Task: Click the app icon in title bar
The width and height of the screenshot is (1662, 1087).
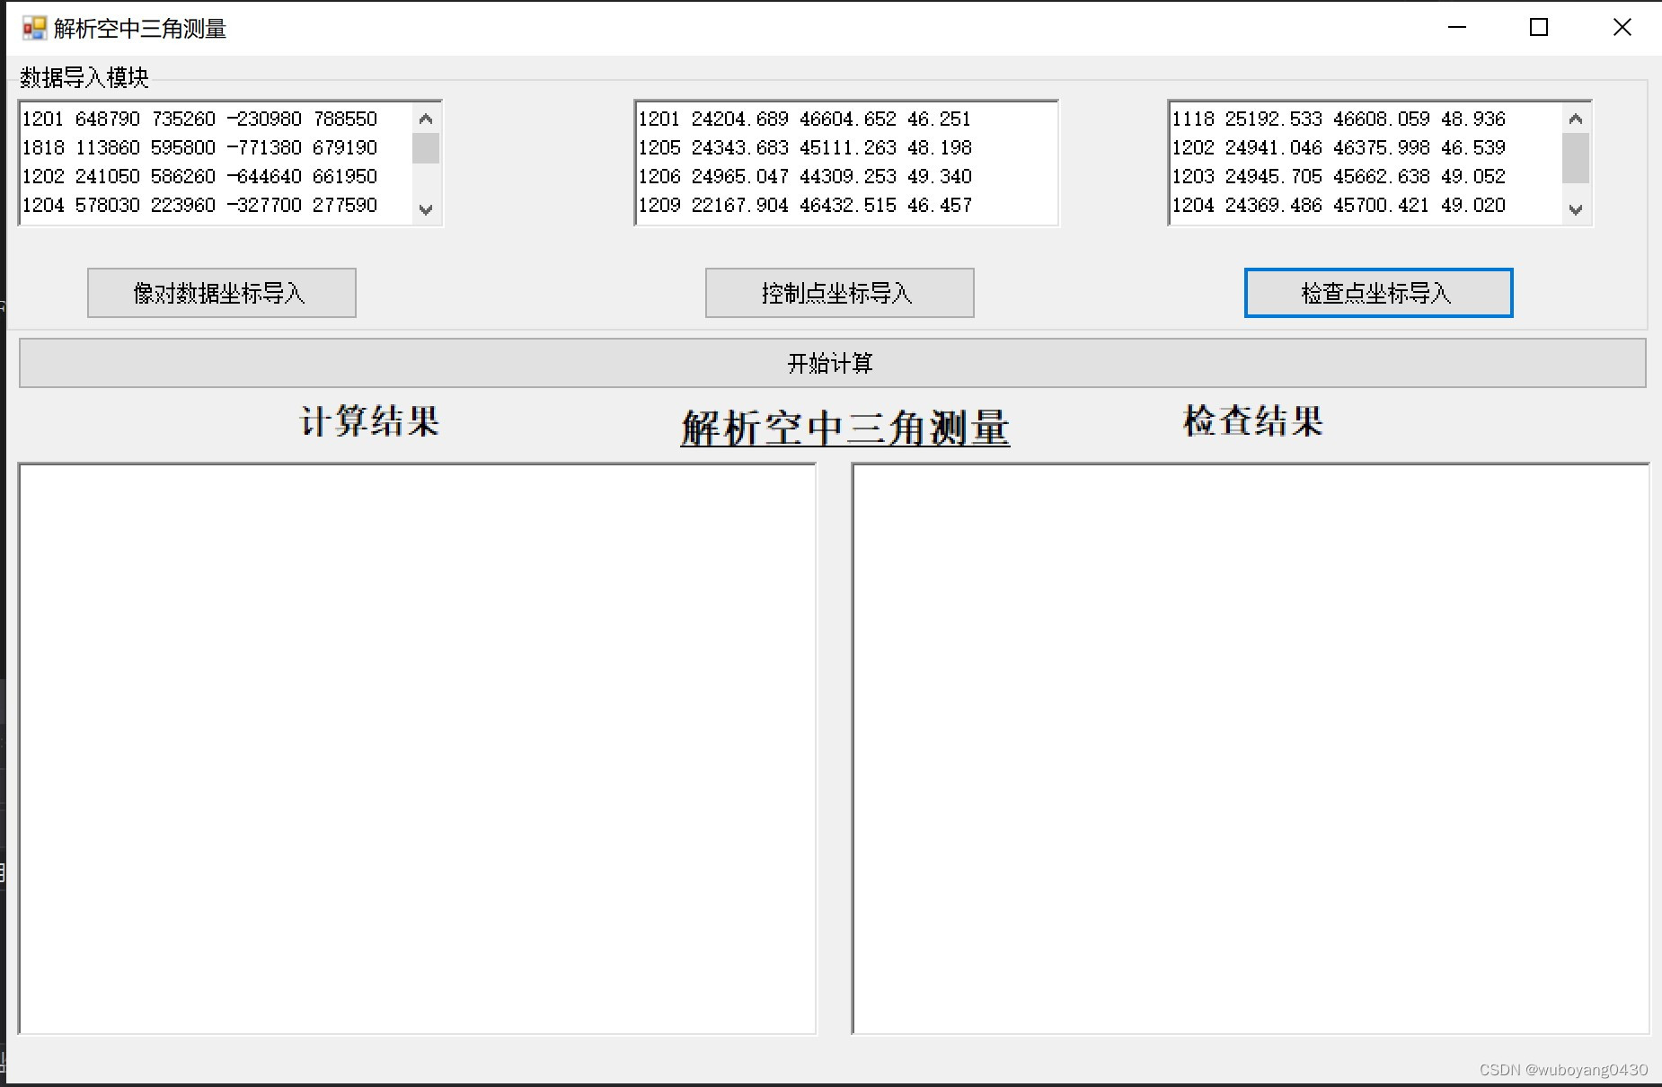Action: pyautogui.click(x=34, y=28)
